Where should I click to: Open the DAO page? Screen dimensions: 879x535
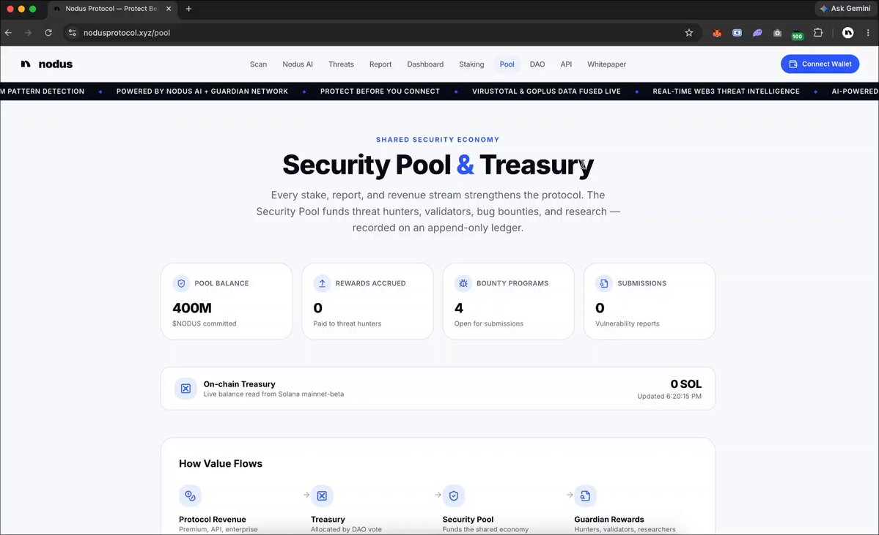537,64
